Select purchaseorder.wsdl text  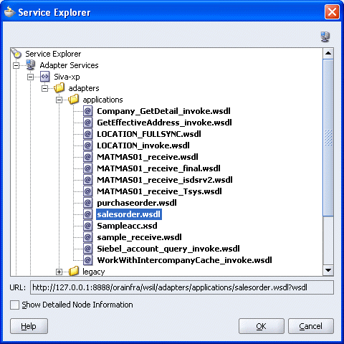(x=137, y=203)
